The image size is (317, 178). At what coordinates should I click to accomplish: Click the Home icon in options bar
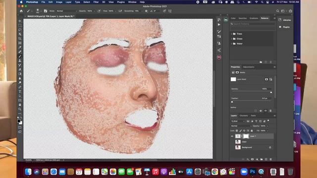21,11
